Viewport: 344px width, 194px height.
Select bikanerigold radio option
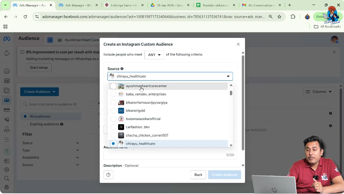(x=113, y=110)
